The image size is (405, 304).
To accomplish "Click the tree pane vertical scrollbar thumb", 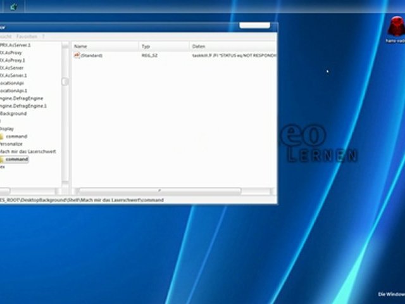I will click(65, 81).
